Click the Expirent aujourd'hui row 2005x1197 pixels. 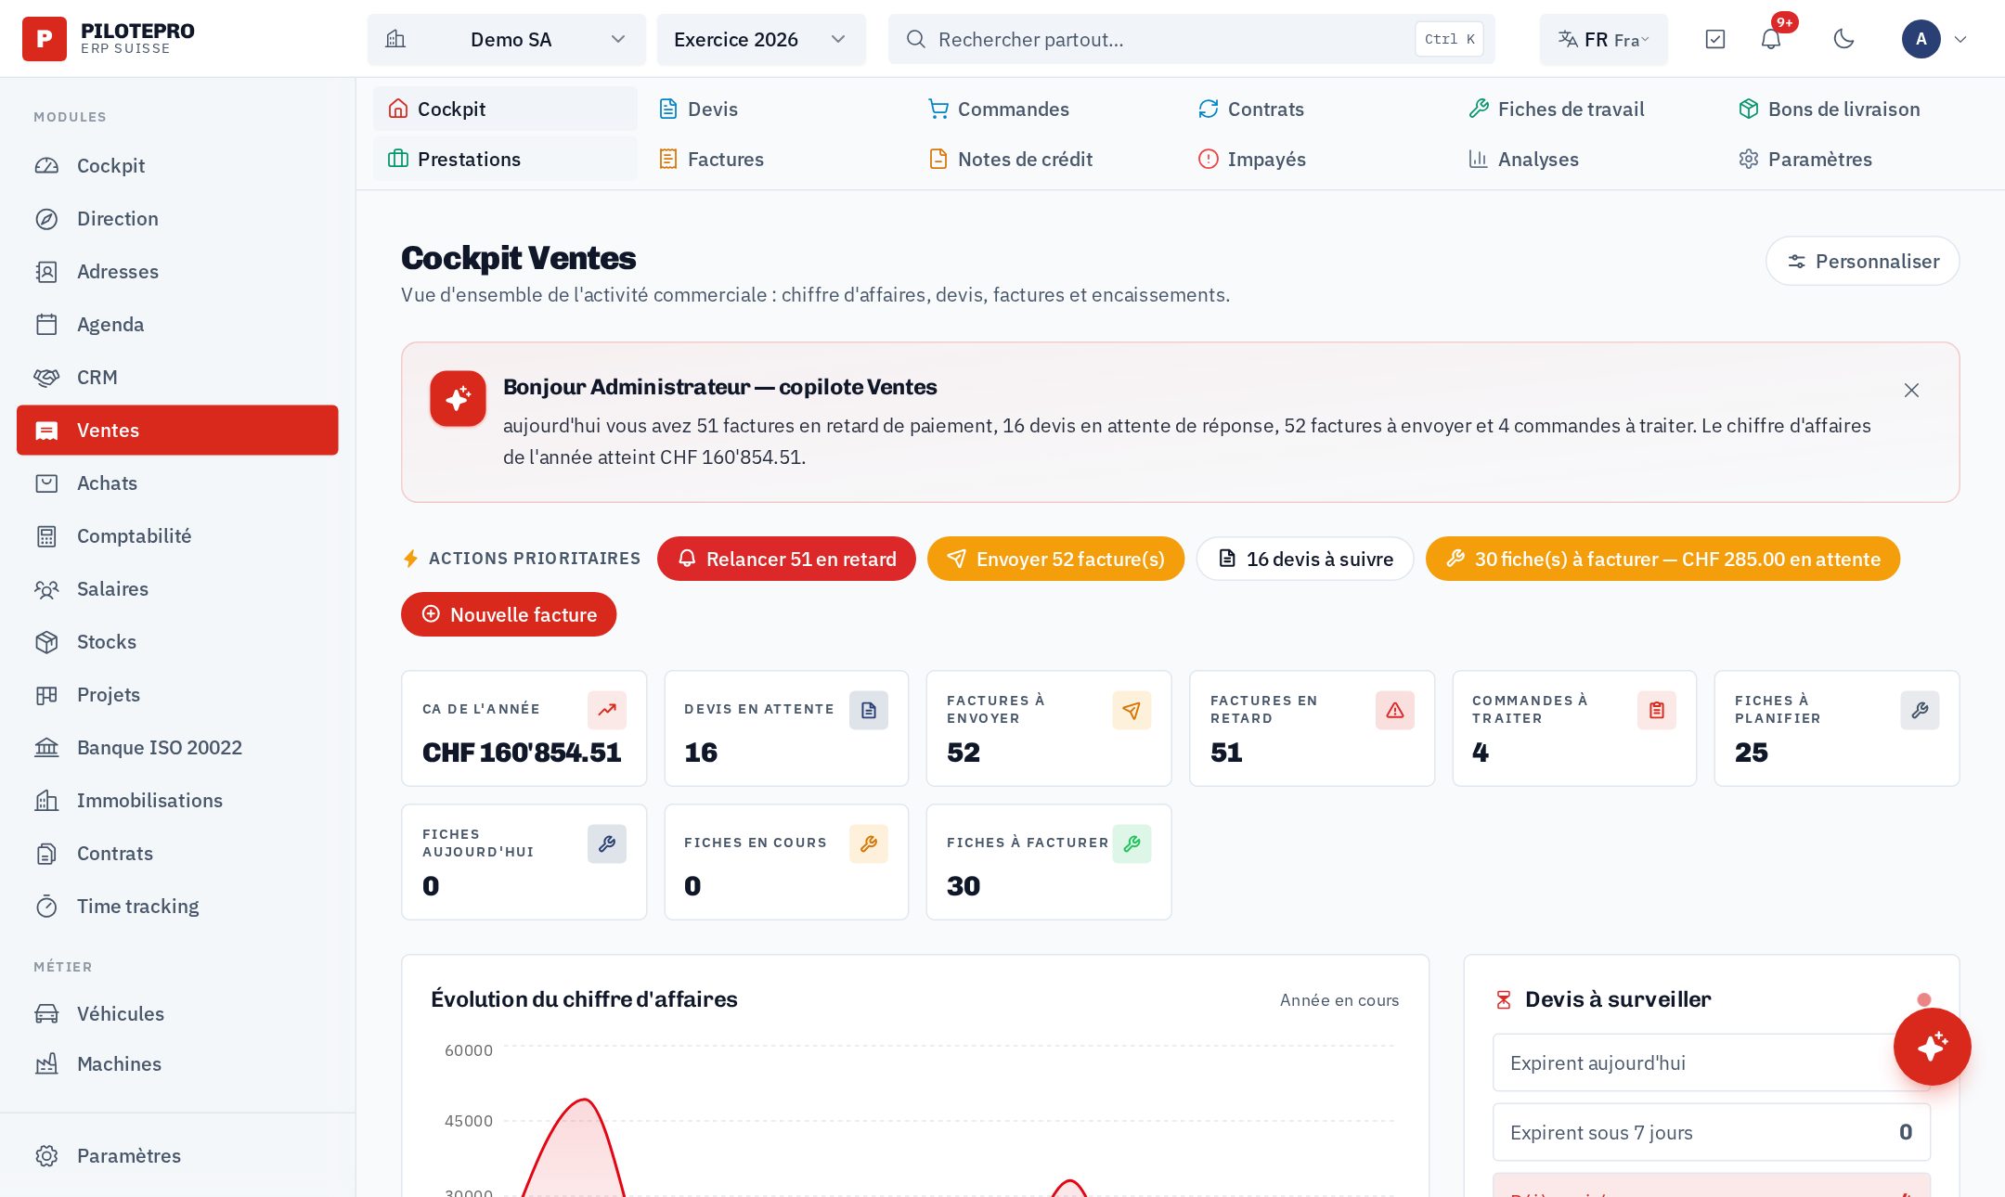[x=1712, y=1063]
